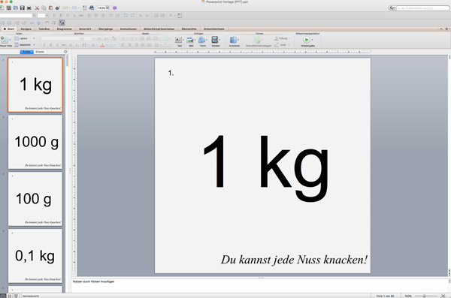
Task: Open the Animationen tab
Action: point(129,29)
